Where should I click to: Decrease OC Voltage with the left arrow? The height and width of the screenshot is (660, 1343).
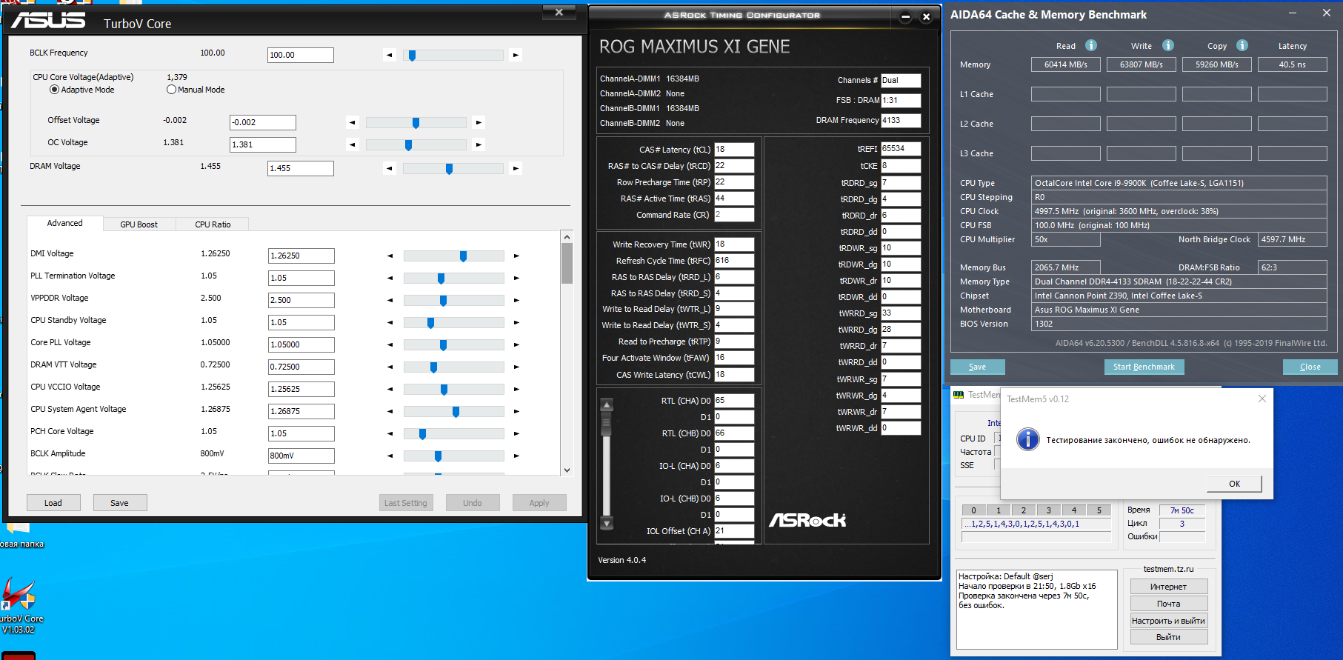pos(353,144)
